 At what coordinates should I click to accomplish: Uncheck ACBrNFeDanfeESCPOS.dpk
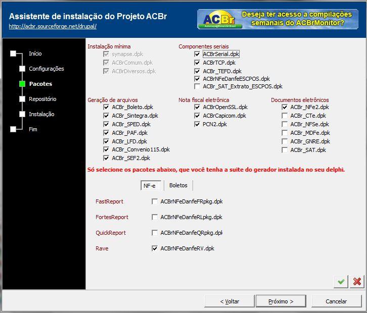(197, 79)
